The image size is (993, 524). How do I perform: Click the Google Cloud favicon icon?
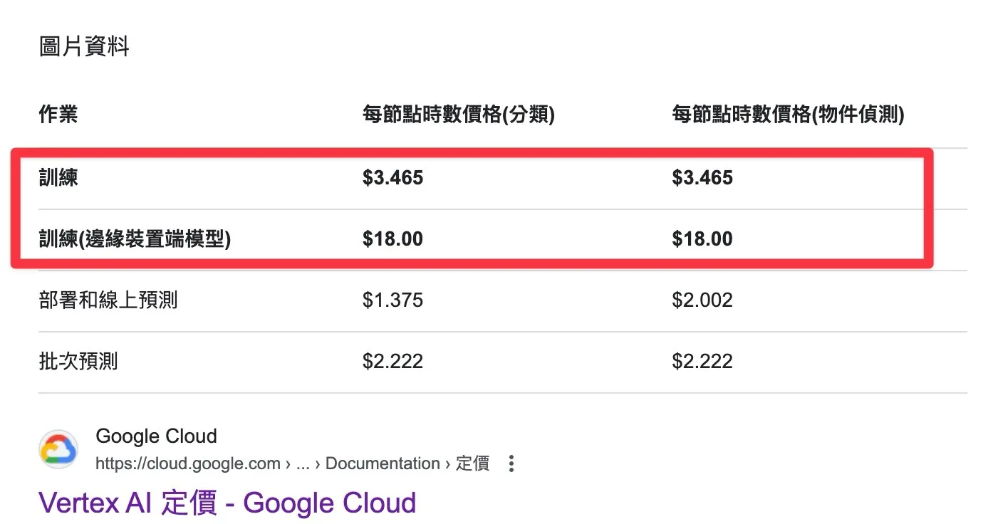coord(58,449)
